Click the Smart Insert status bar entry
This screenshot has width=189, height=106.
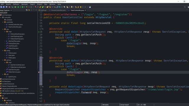click(x=125, y=105)
